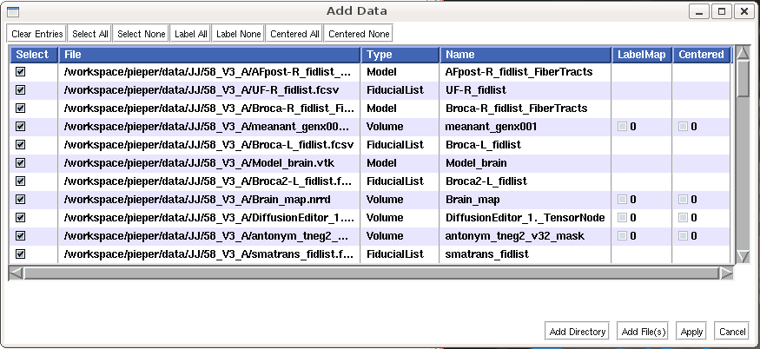Open the window menu icon in title bar

click(12, 11)
